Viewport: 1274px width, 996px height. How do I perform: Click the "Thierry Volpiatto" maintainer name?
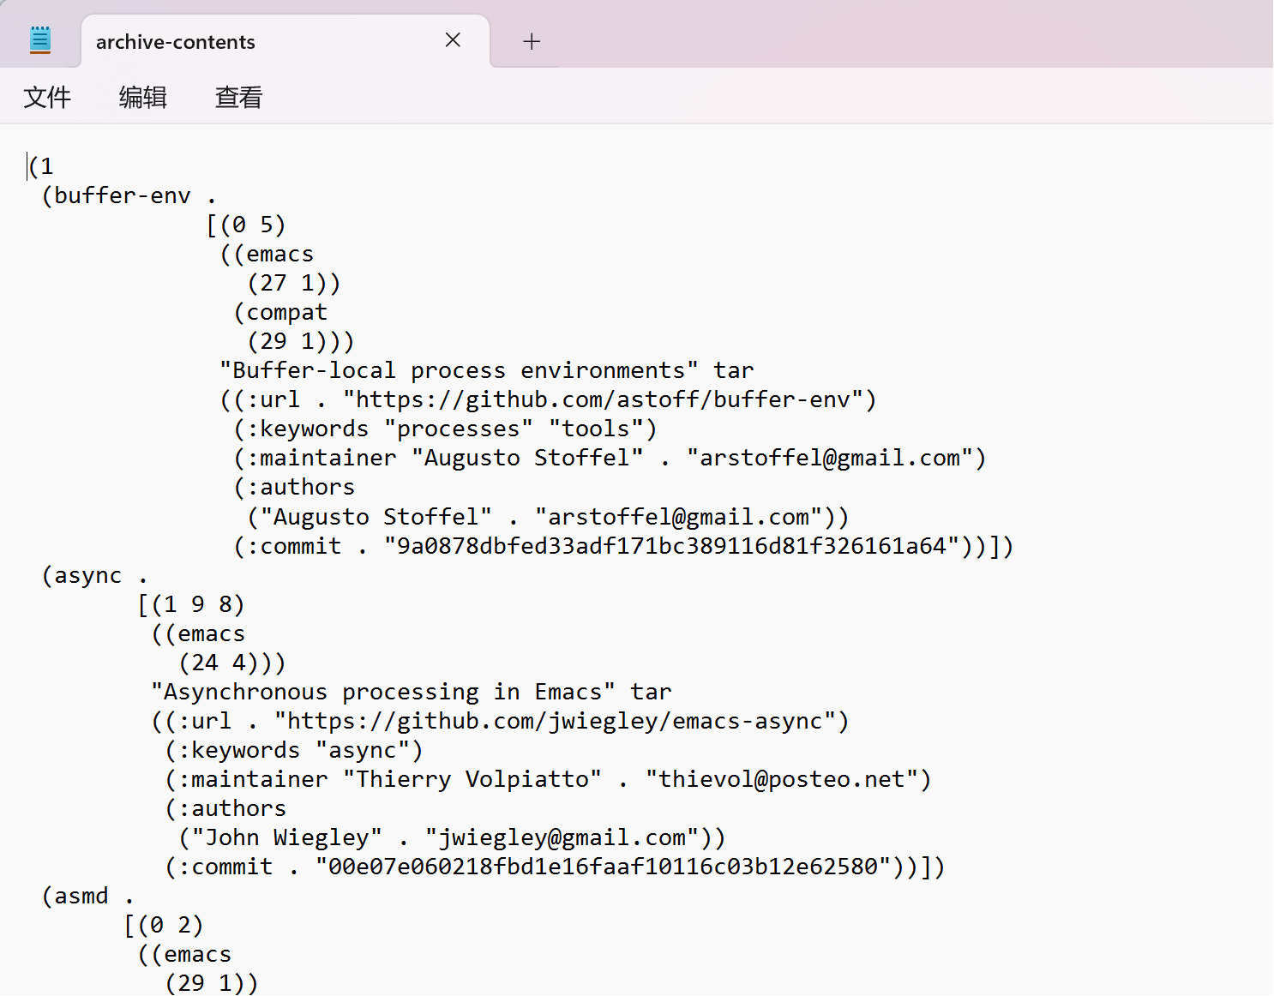(472, 780)
